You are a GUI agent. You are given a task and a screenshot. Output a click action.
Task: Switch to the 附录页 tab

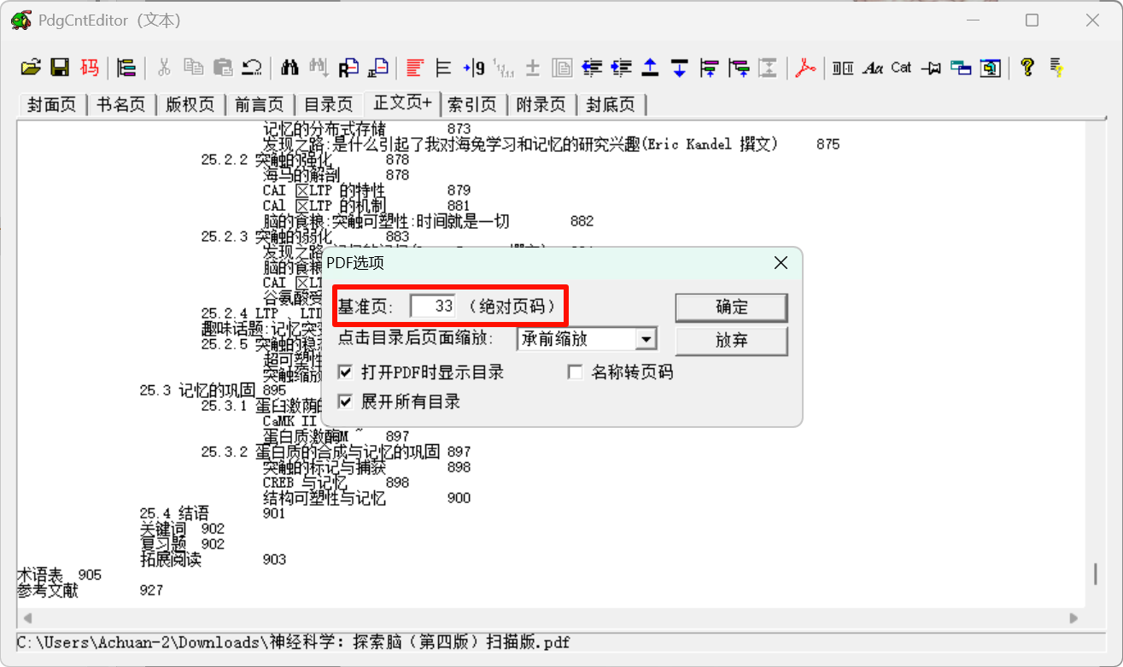click(x=541, y=104)
